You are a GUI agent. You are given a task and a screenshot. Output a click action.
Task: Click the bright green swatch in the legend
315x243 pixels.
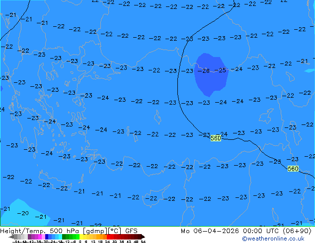(x=78, y=237)
